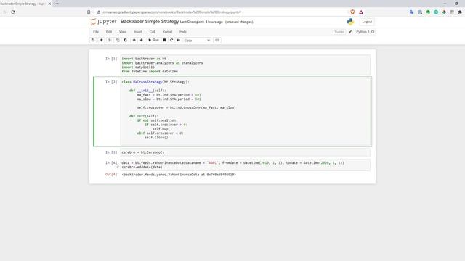Restart kernel and run all with fast-forward icon
This screenshot has height=261, width=465.
[179, 41]
